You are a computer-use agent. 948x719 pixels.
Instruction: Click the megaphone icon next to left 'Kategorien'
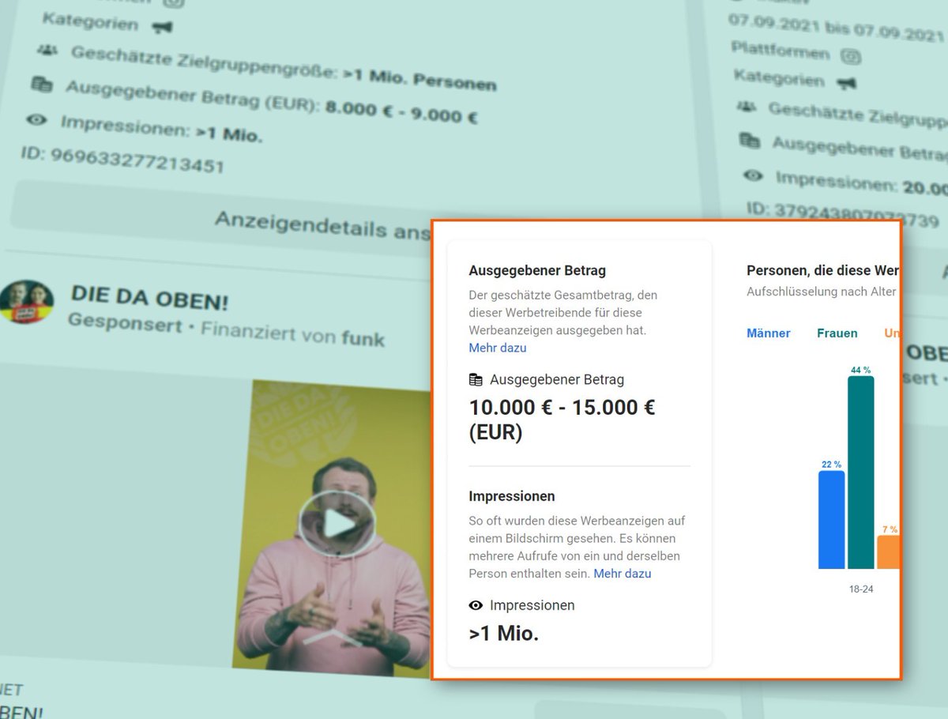[162, 27]
